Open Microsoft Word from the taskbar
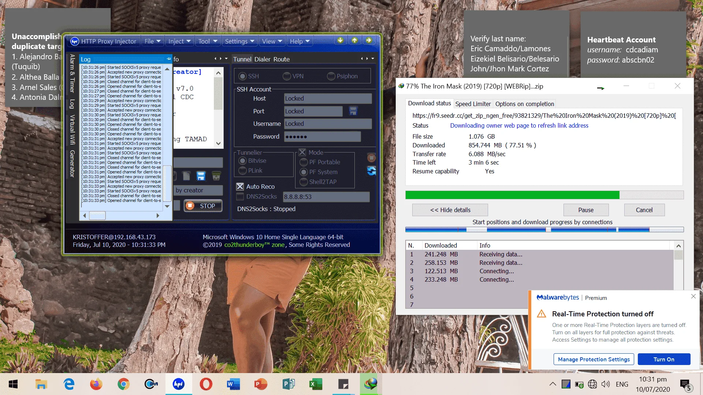Image resolution: width=703 pixels, height=395 pixels. pyautogui.click(x=233, y=384)
